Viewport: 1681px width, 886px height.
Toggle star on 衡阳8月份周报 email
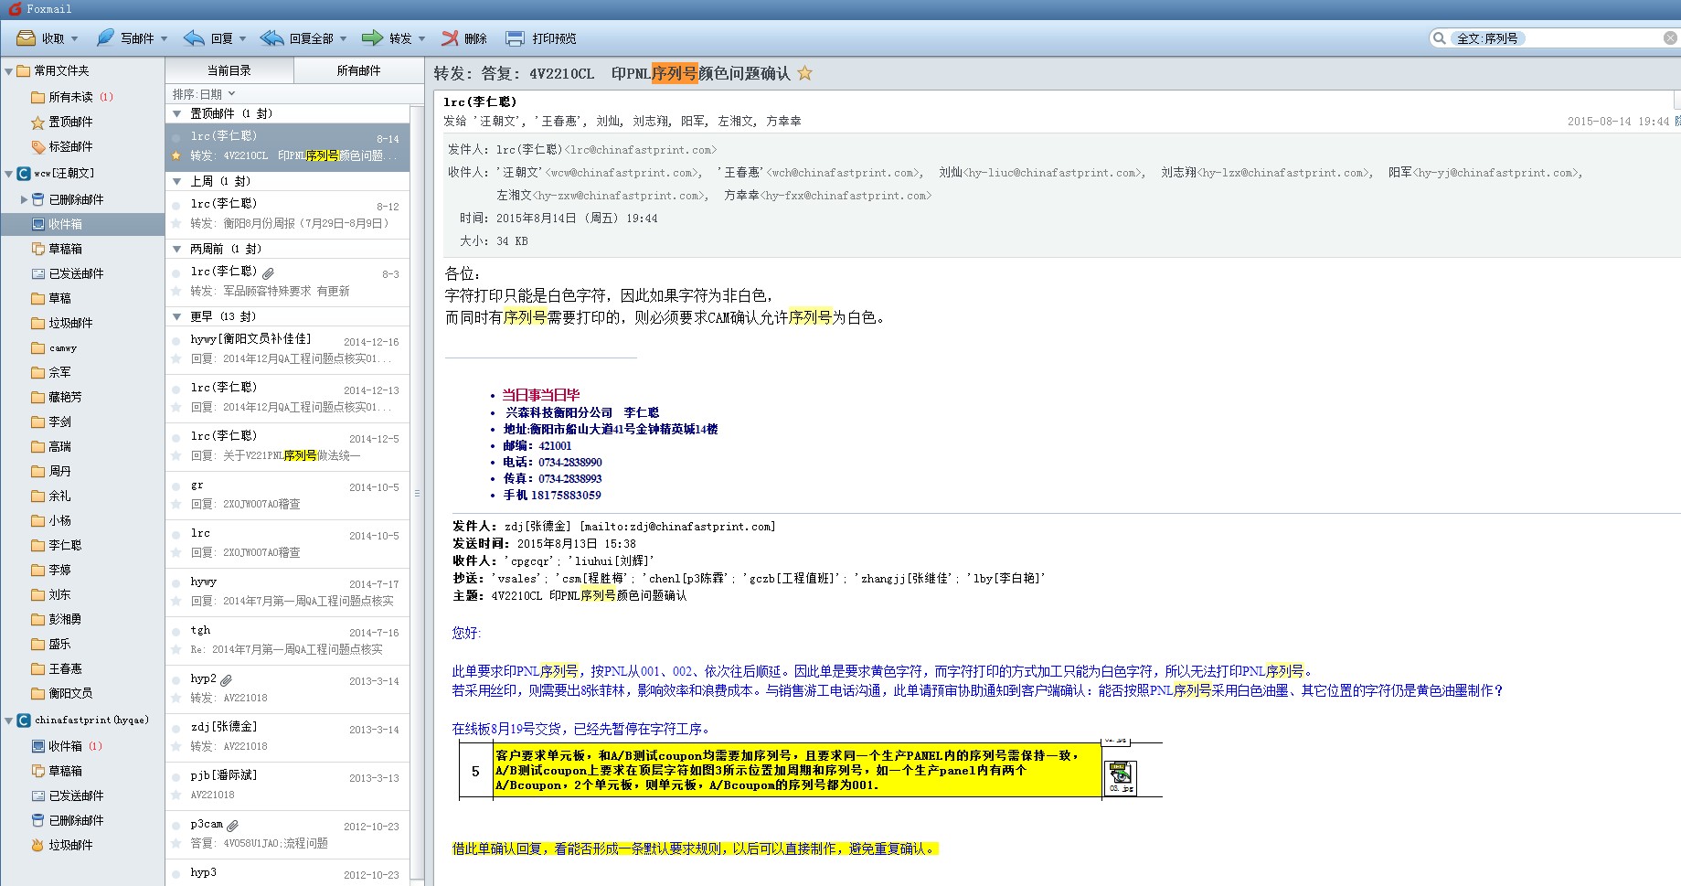[x=176, y=224]
